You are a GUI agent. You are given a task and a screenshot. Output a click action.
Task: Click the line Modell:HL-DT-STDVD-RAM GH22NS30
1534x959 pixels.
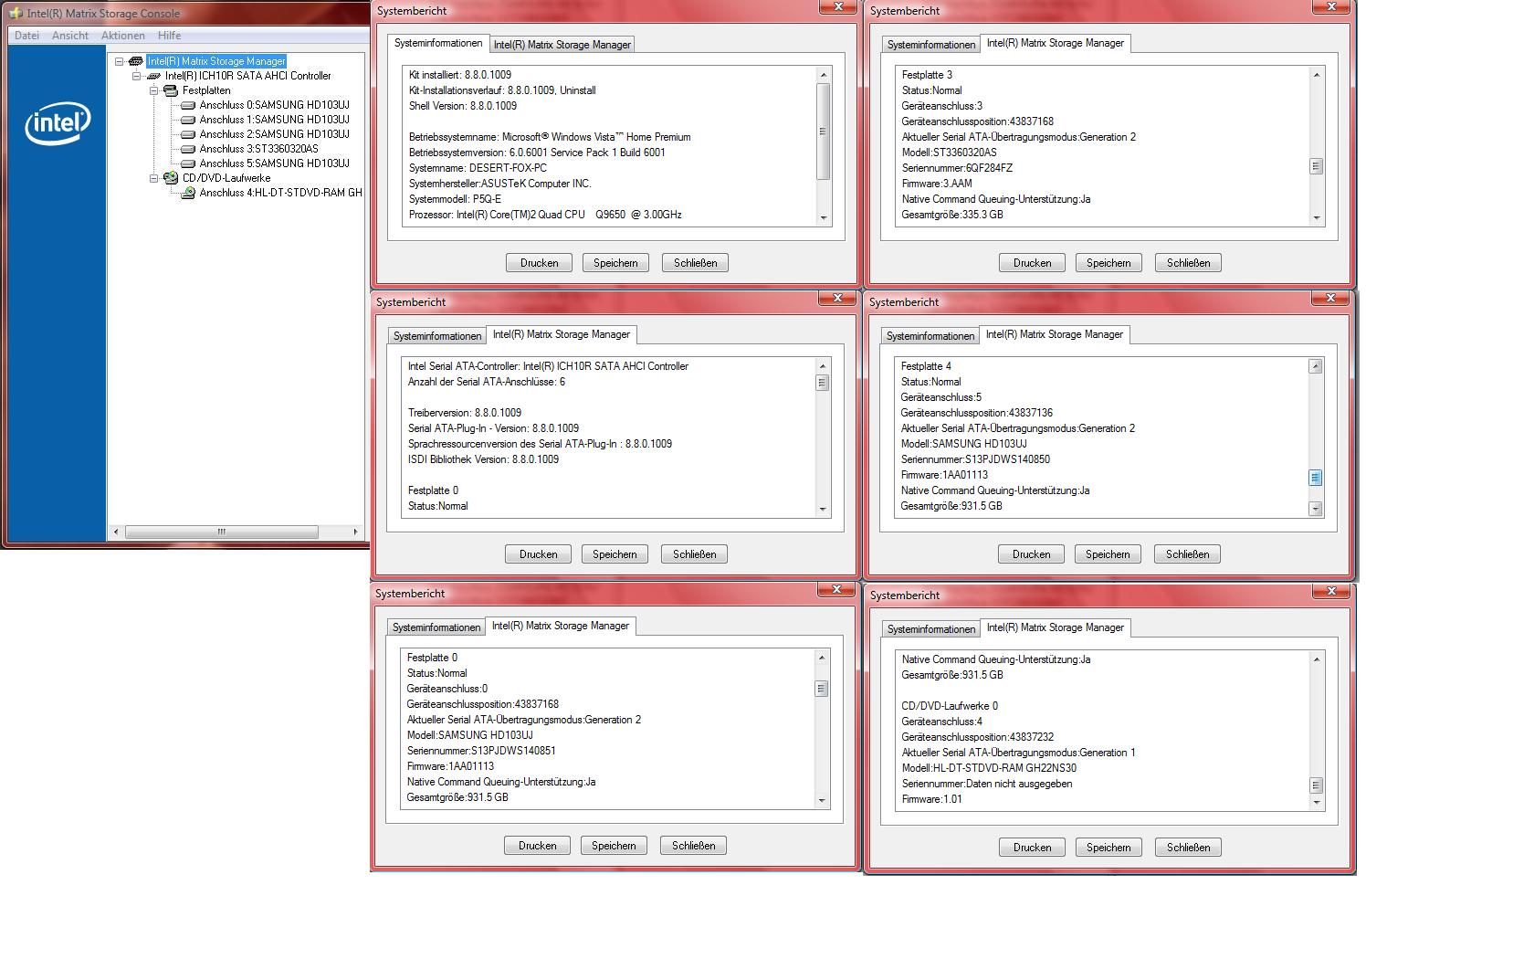pyautogui.click(x=989, y=768)
